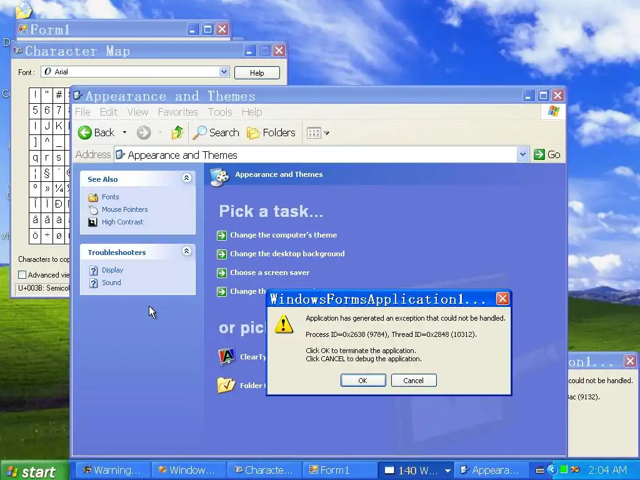
Task: Click the Form1 window title icon
Action: tap(23, 29)
